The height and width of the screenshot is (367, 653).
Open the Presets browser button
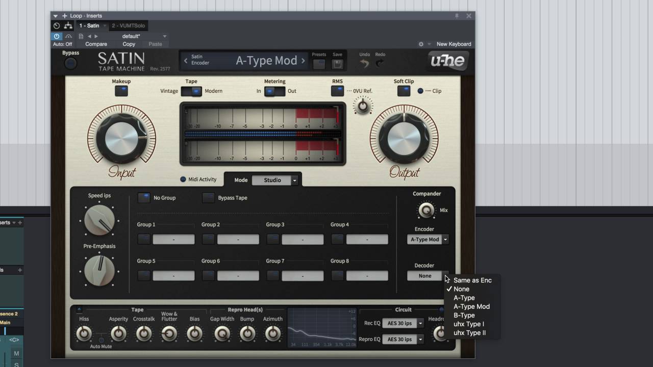tap(319, 64)
